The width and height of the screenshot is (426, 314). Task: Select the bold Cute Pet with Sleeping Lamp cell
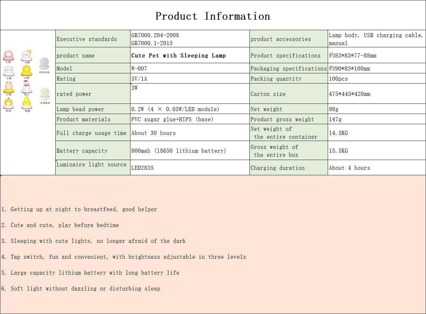pos(190,56)
